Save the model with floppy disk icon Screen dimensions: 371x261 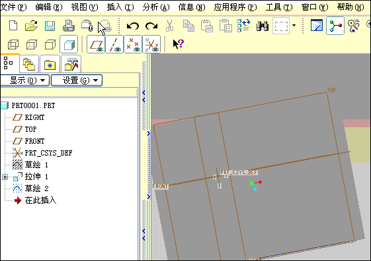50,26
